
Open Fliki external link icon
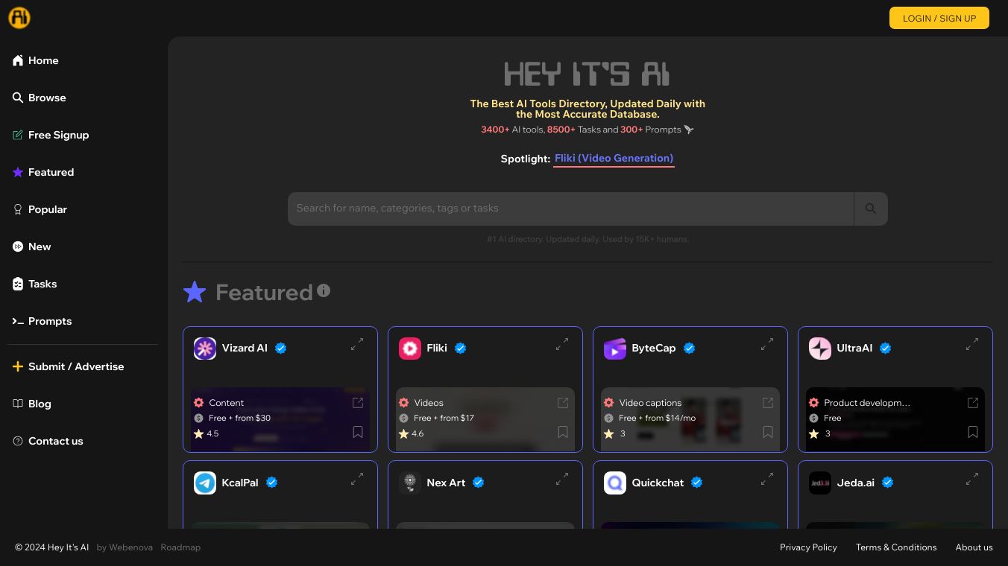pyautogui.click(x=563, y=403)
